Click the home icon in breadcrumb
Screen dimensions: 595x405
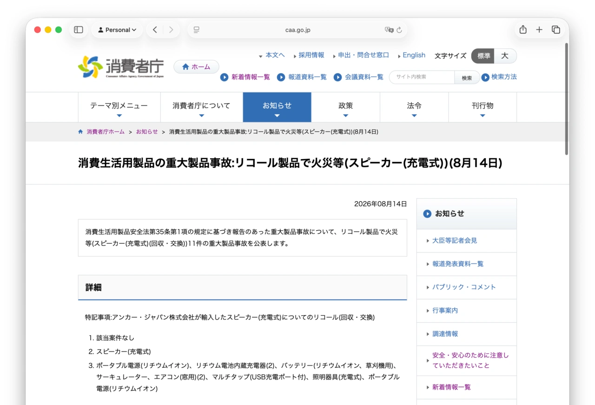click(x=80, y=132)
